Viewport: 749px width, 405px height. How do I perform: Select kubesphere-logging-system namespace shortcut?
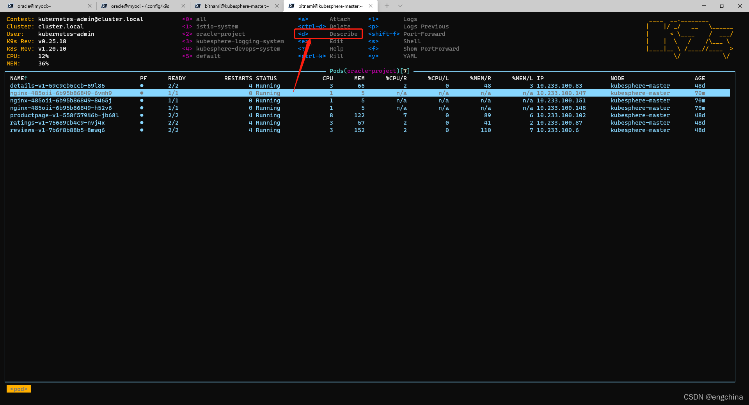click(233, 41)
